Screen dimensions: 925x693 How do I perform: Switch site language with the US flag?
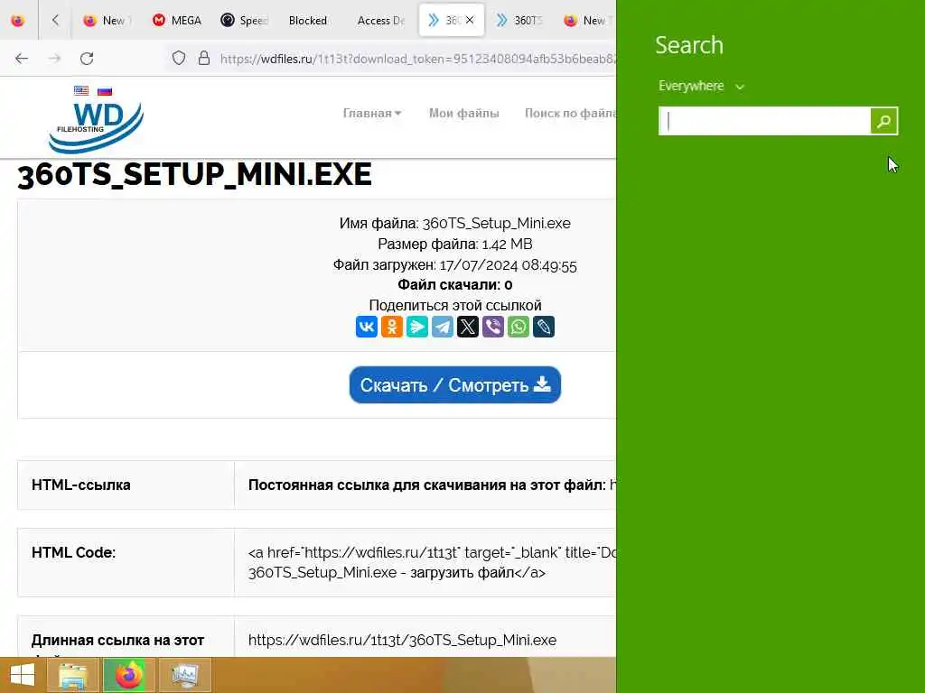click(81, 91)
